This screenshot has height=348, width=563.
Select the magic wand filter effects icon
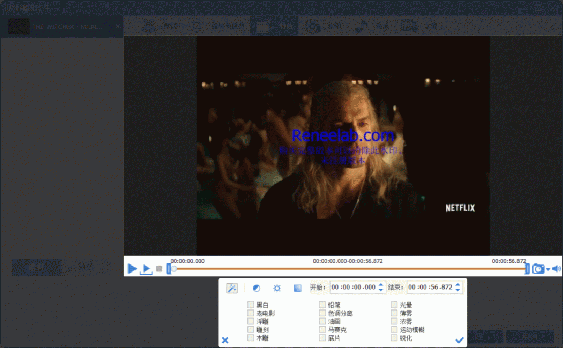click(x=232, y=288)
